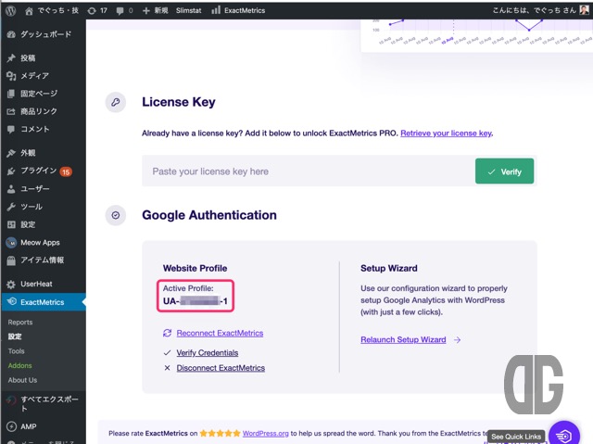
Task: Open comments bubble in admin bar
Action: click(x=124, y=10)
